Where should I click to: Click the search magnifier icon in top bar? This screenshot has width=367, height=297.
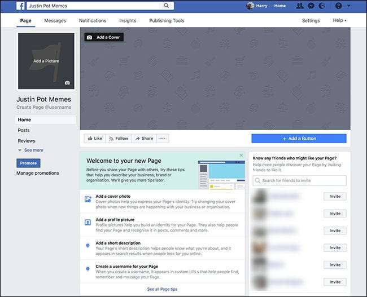[x=166, y=6]
